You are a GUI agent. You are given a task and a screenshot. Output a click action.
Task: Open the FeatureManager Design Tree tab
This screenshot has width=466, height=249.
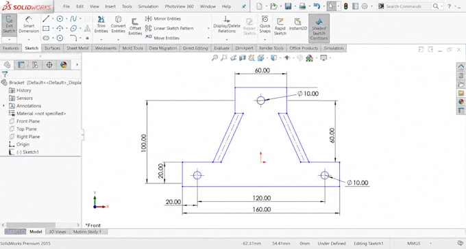point(8,65)
